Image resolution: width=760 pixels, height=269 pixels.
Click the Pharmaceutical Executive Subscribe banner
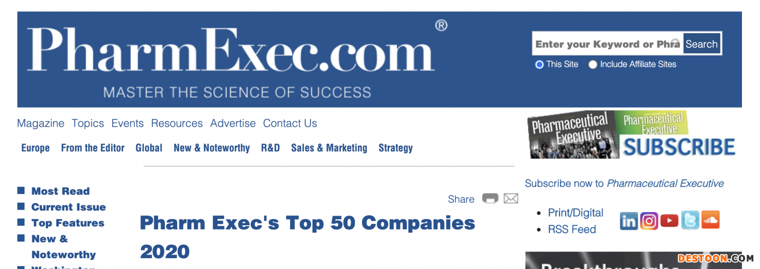(631, 135)
